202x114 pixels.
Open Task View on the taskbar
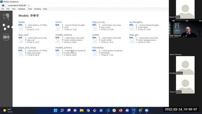(x=69, y=111)
